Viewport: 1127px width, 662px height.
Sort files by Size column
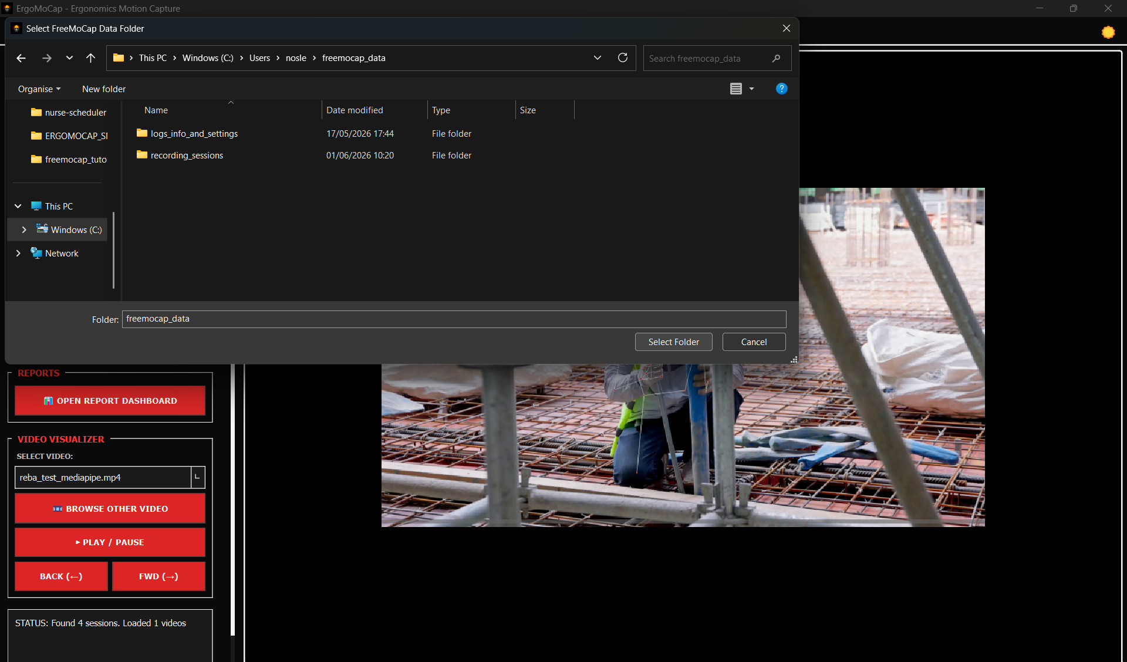[528, 110]
